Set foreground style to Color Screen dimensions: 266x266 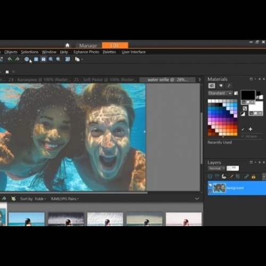(x=244, y=102)
